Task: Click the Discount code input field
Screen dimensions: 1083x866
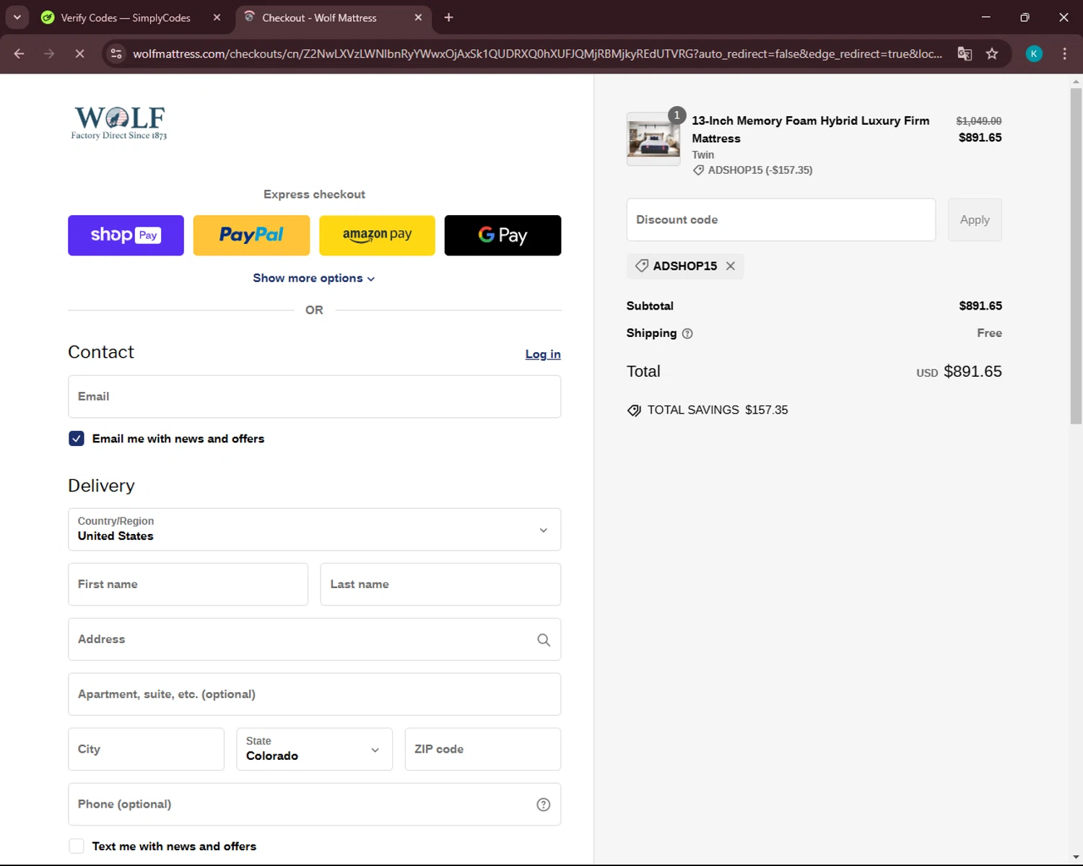Action: pyautogui.click(x=781, y=219)
